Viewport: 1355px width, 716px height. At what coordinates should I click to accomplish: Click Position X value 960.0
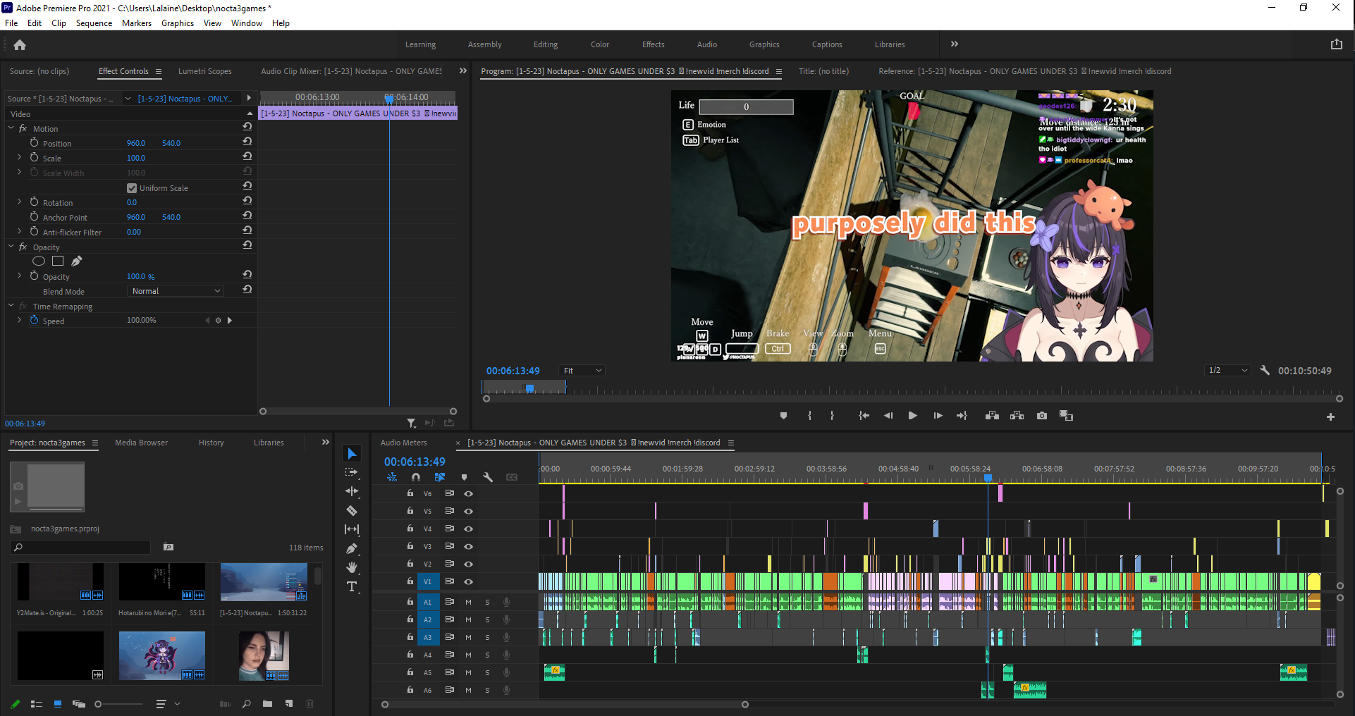pyautogui.click(x=136, y=143)
